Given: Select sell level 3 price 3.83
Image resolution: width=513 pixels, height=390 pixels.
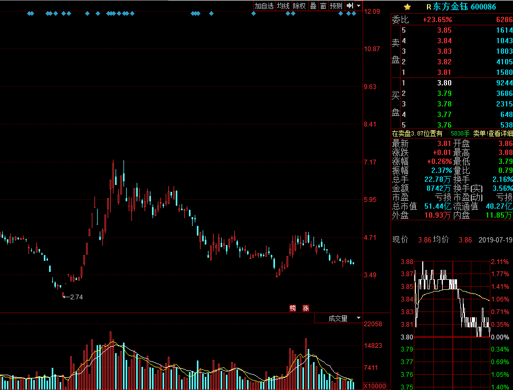Looking at the screenshot, I should (444, 51).
